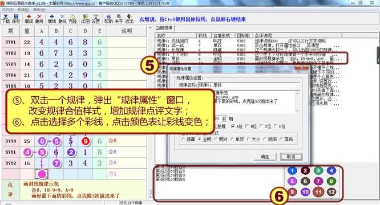Open the 设置 settings tool
Image resolution: width=380 pixels, height=205 pixels.
[96, 19]
